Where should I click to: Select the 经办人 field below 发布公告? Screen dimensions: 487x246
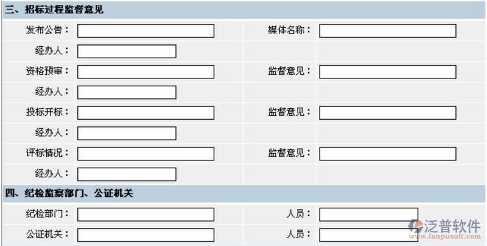click(x=127, y=52)
